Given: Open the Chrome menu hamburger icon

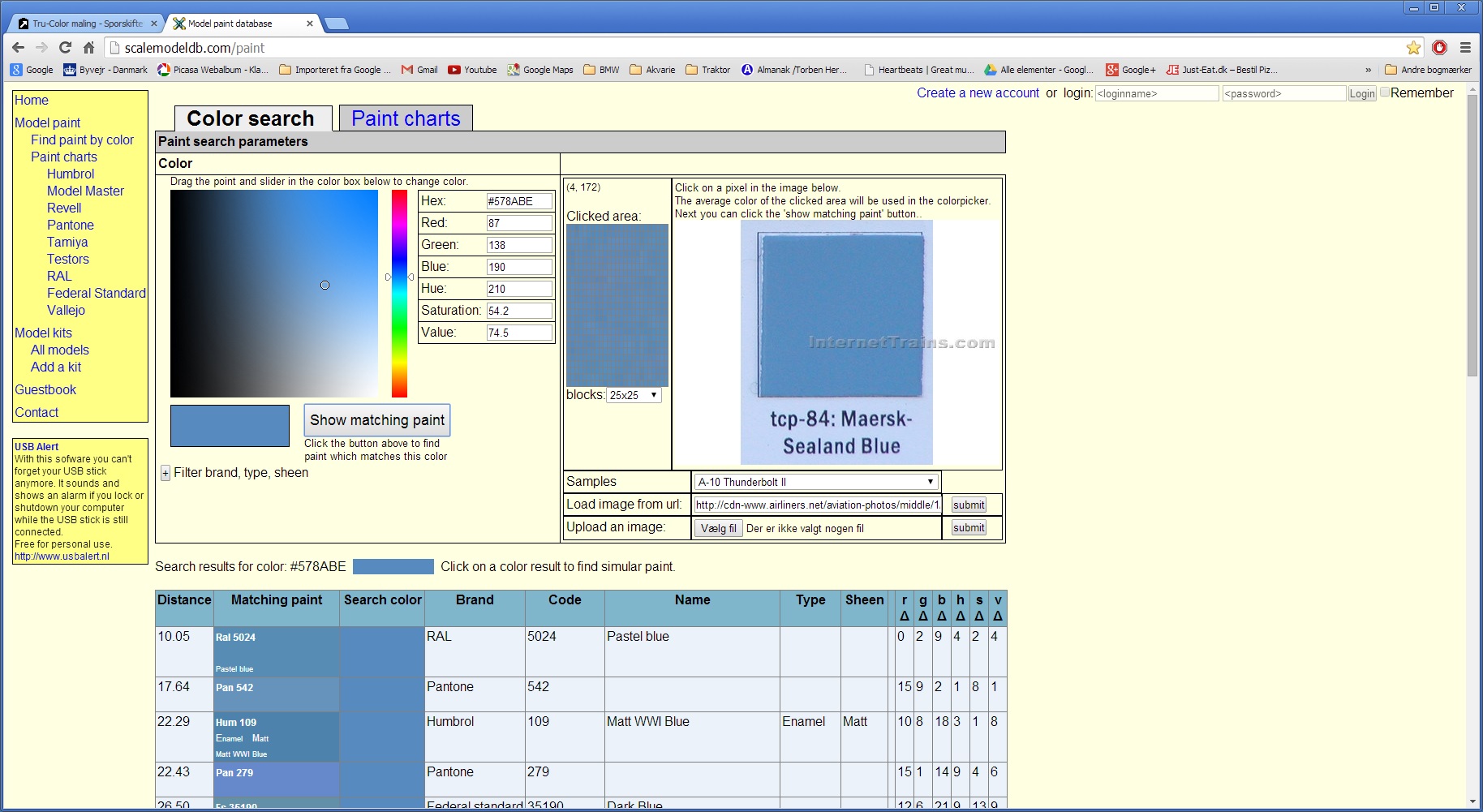Looking at the screenshot, I should [1465, 48].
